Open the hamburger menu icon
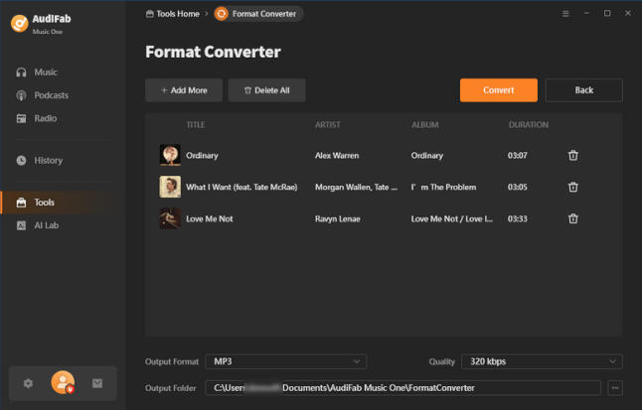Image resolution: width=642 pixels, height=410 pixels. 565,14
